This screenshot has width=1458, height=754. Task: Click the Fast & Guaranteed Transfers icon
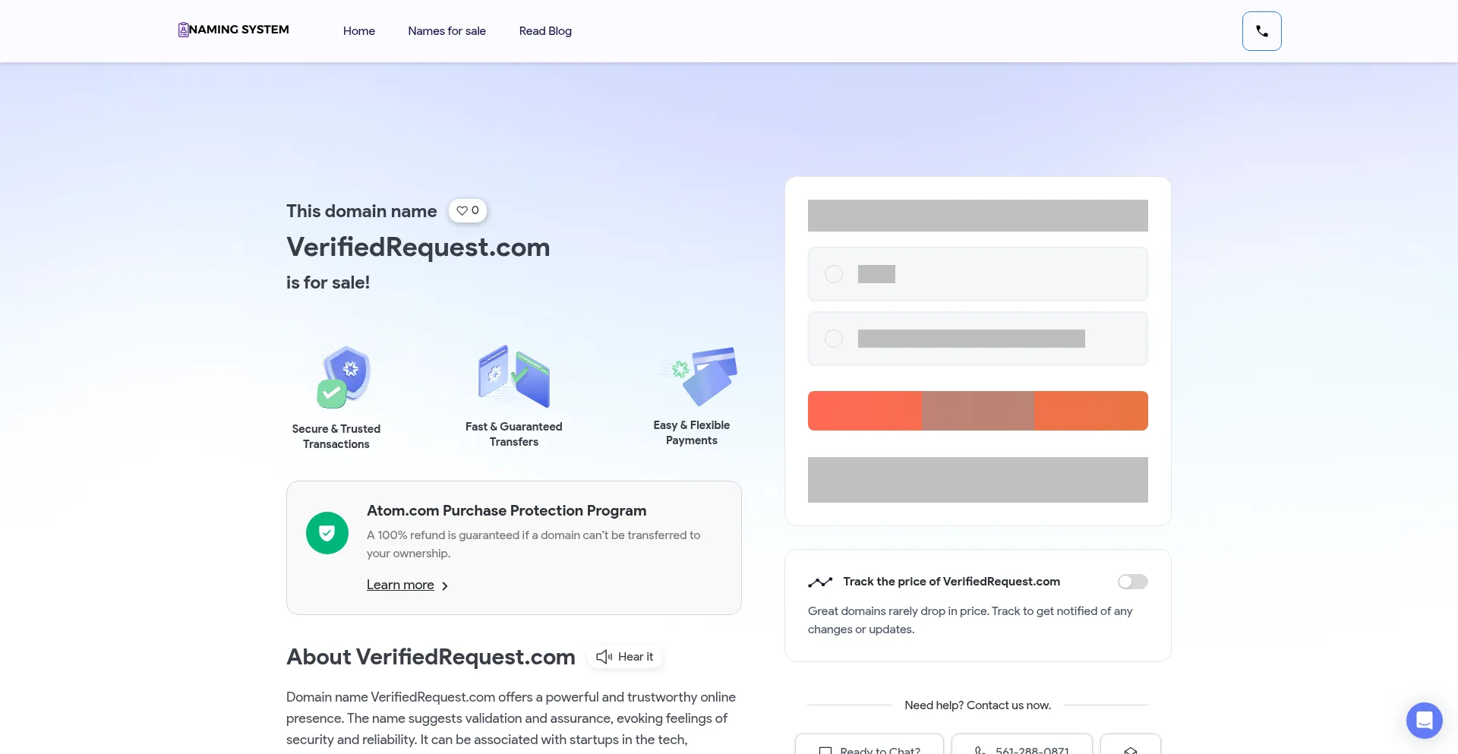click(x=514, y=376)
